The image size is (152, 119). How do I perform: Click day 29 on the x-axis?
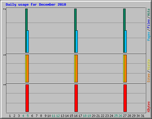pyautogui.click(x=134, y=116)
